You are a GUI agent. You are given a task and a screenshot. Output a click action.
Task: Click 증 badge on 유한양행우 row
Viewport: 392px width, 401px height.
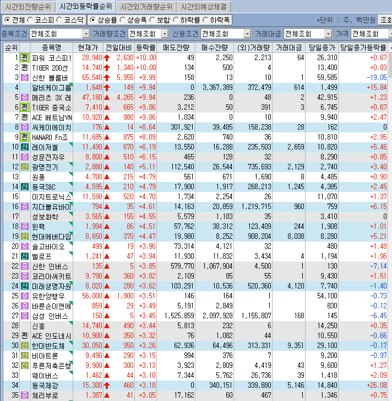(24, 296)
